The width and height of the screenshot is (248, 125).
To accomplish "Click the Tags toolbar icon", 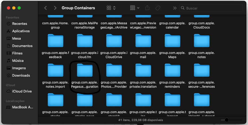I will click(158, 8).
